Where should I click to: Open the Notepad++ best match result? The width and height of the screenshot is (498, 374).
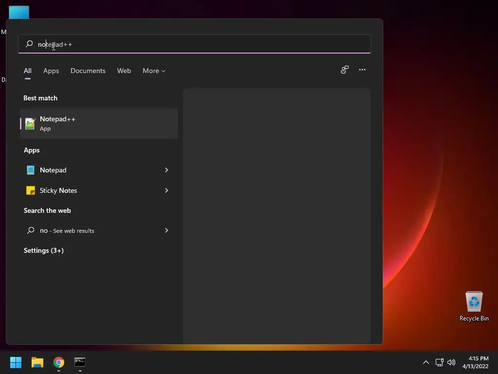coord(99,123)
